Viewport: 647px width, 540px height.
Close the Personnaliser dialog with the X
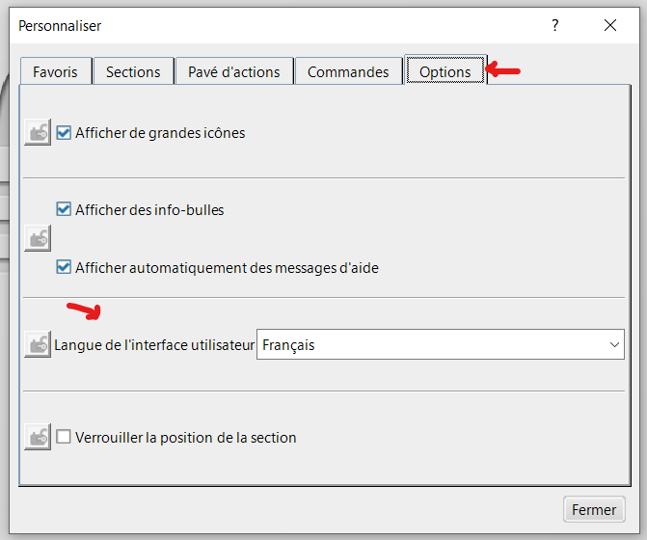click(x=610, y=26)
